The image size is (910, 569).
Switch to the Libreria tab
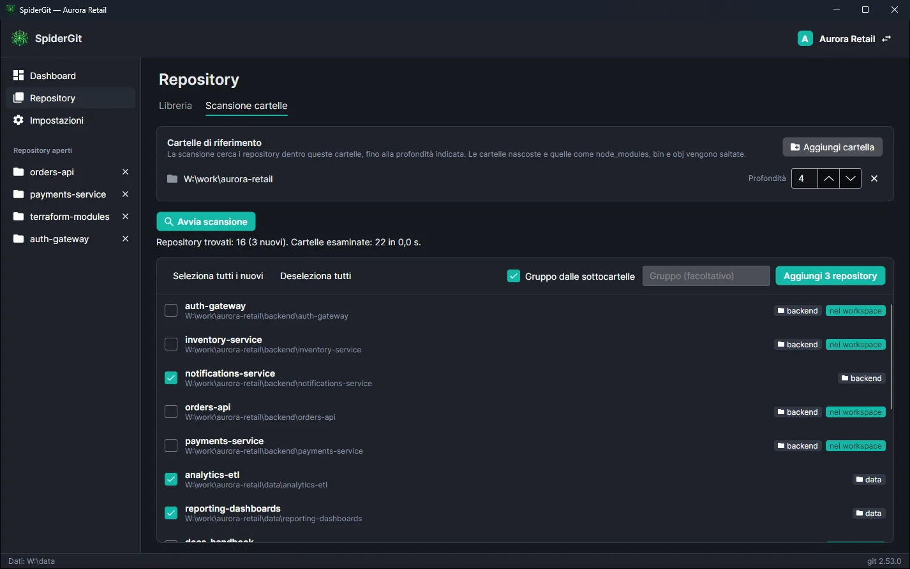click(x=175, y=106)
